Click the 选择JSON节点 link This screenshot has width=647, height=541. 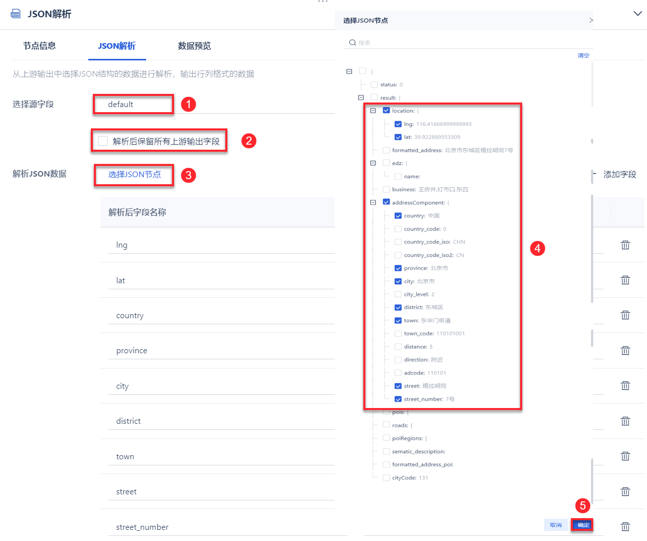point(134,175)
